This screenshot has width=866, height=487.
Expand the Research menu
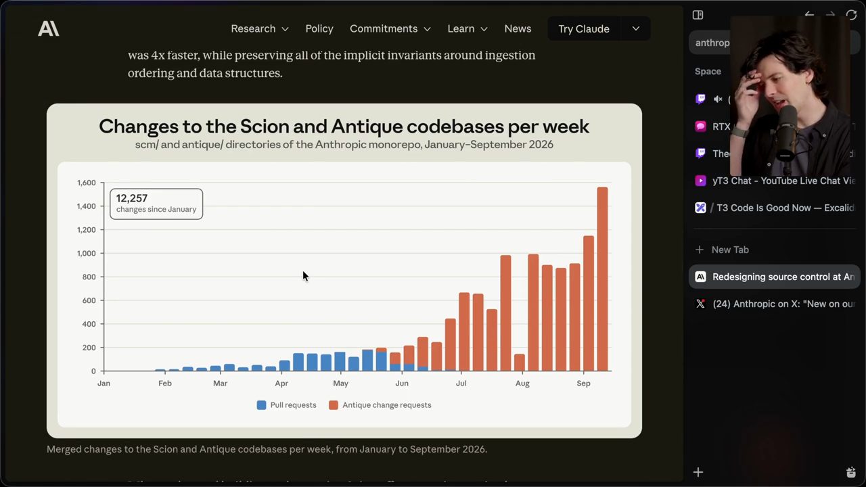(x=260, y=28)
